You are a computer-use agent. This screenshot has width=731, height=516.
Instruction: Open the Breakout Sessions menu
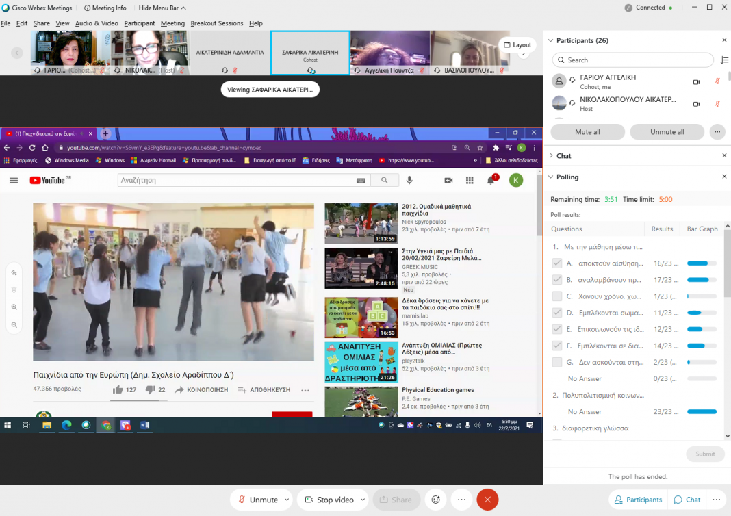coord(216,23)
